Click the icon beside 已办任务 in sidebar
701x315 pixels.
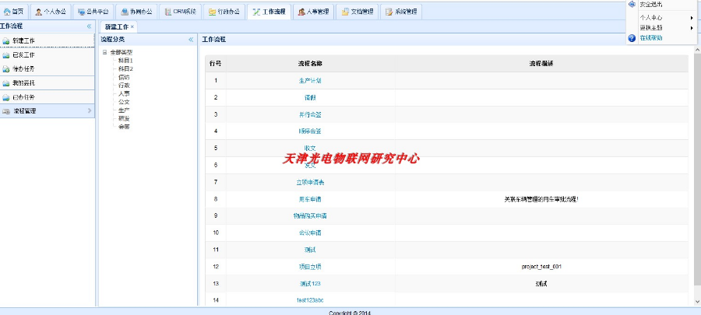(5, 97)
